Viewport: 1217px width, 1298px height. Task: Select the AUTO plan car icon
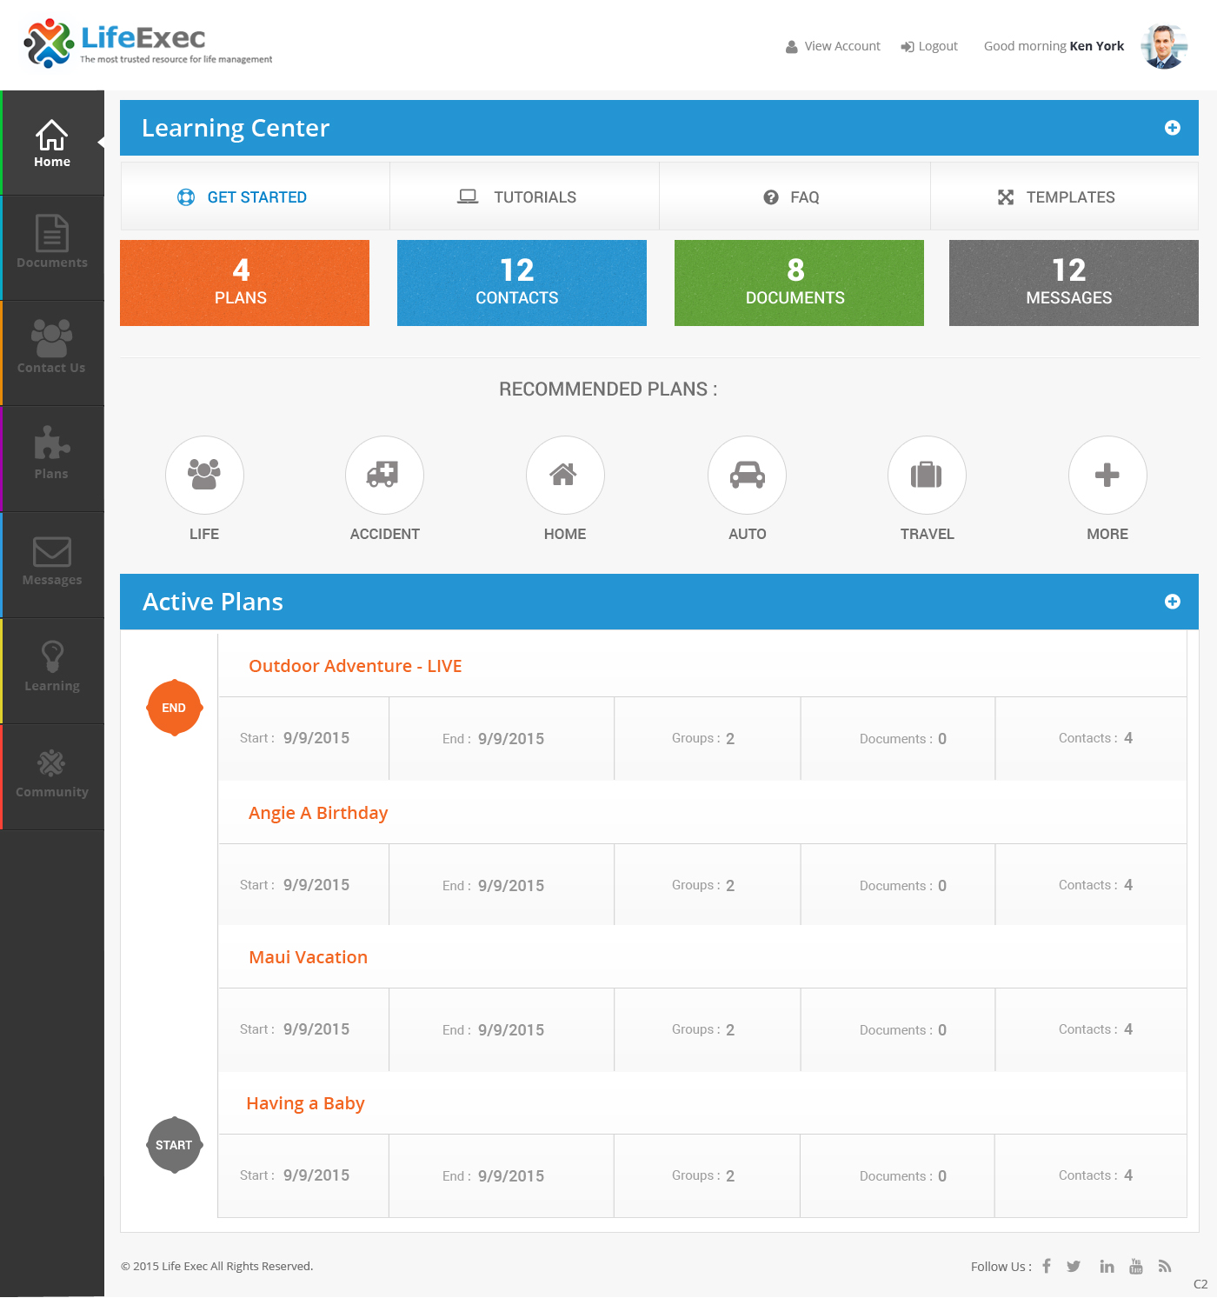click(747, 475)
